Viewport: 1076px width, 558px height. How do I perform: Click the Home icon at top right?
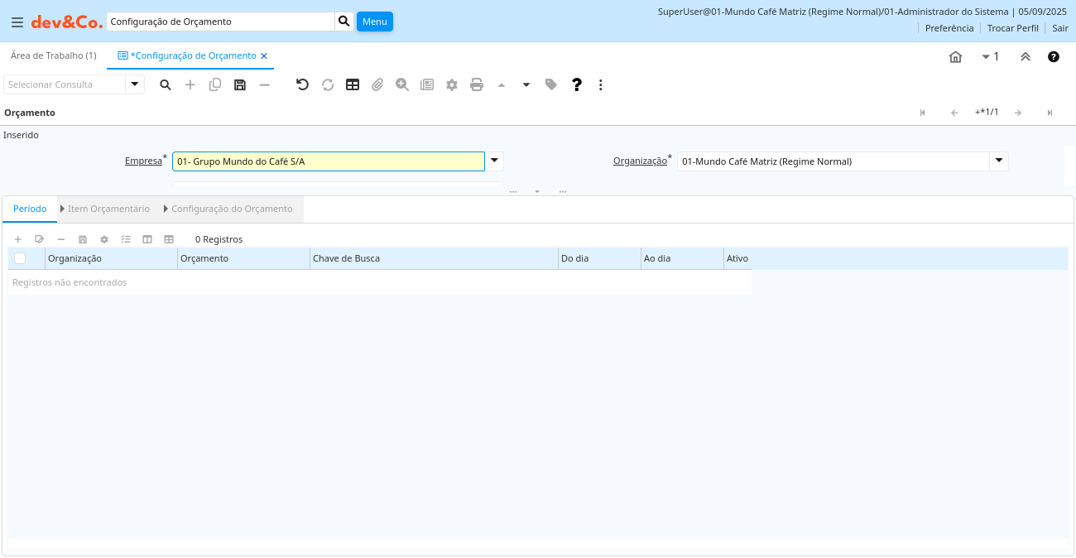click(955, 57)
